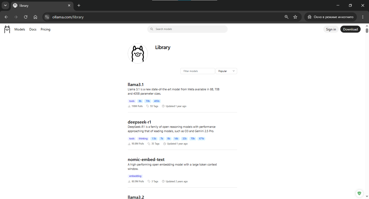This screenshot has width=369, height=199.
Task: Click 7b tag under deepseek-r1
Action: point(162,139)
